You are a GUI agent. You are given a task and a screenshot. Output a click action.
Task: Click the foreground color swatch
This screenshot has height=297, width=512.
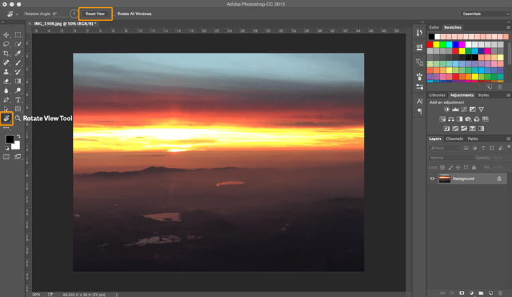10,139
